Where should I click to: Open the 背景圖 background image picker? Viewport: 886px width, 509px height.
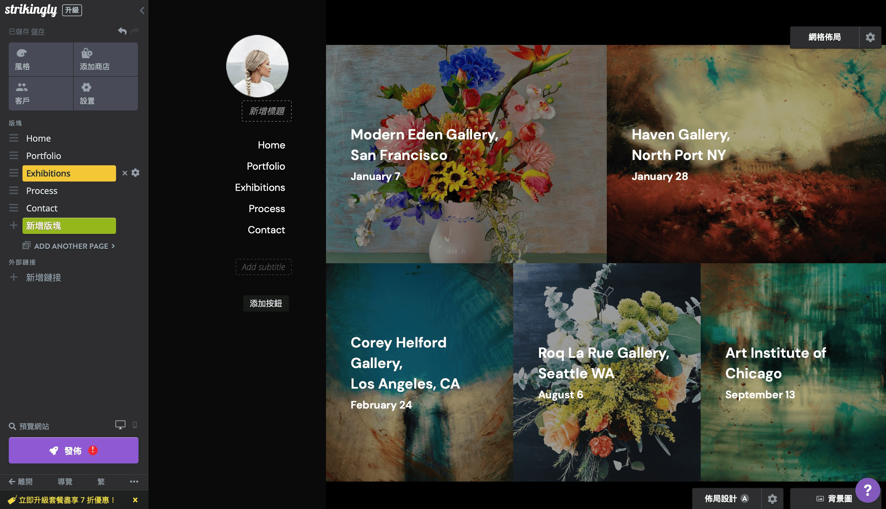click(834, 498)
